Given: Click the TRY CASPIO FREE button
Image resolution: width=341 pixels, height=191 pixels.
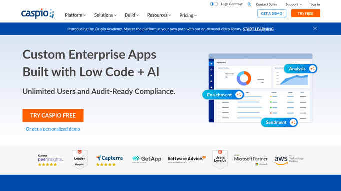Looking at the screenshot, I should pos(53,115).
